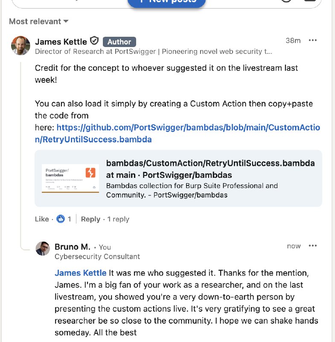
Task: Click James Kettle's profile photo
Action: (x=20, y=45)
